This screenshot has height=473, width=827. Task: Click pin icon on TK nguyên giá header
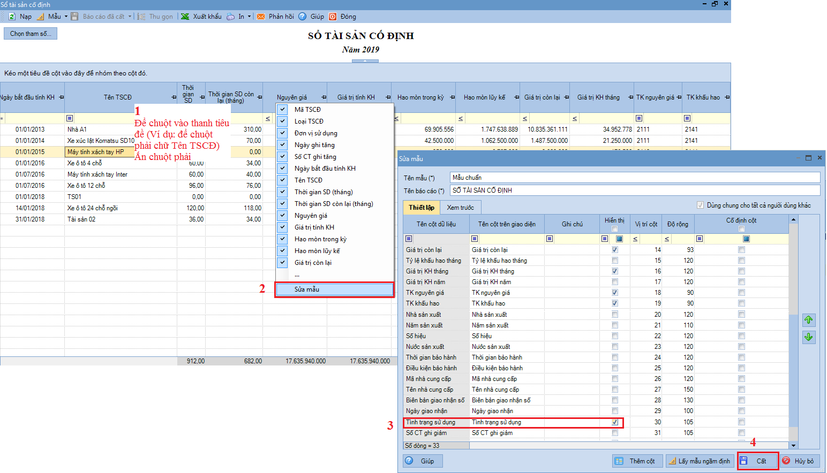pos(679,97)
